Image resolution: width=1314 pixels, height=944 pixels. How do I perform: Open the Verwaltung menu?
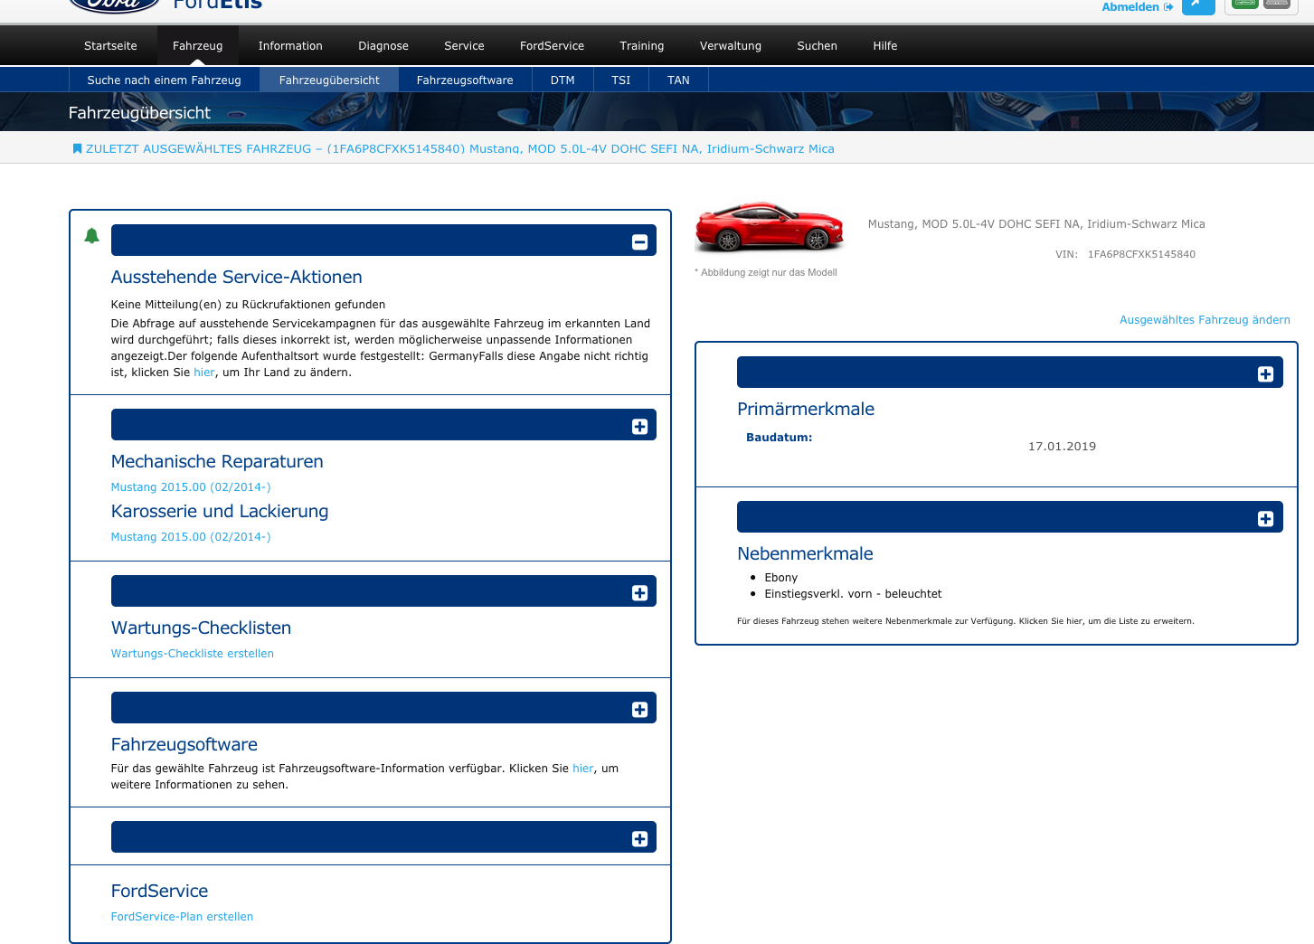pos(731,45)
